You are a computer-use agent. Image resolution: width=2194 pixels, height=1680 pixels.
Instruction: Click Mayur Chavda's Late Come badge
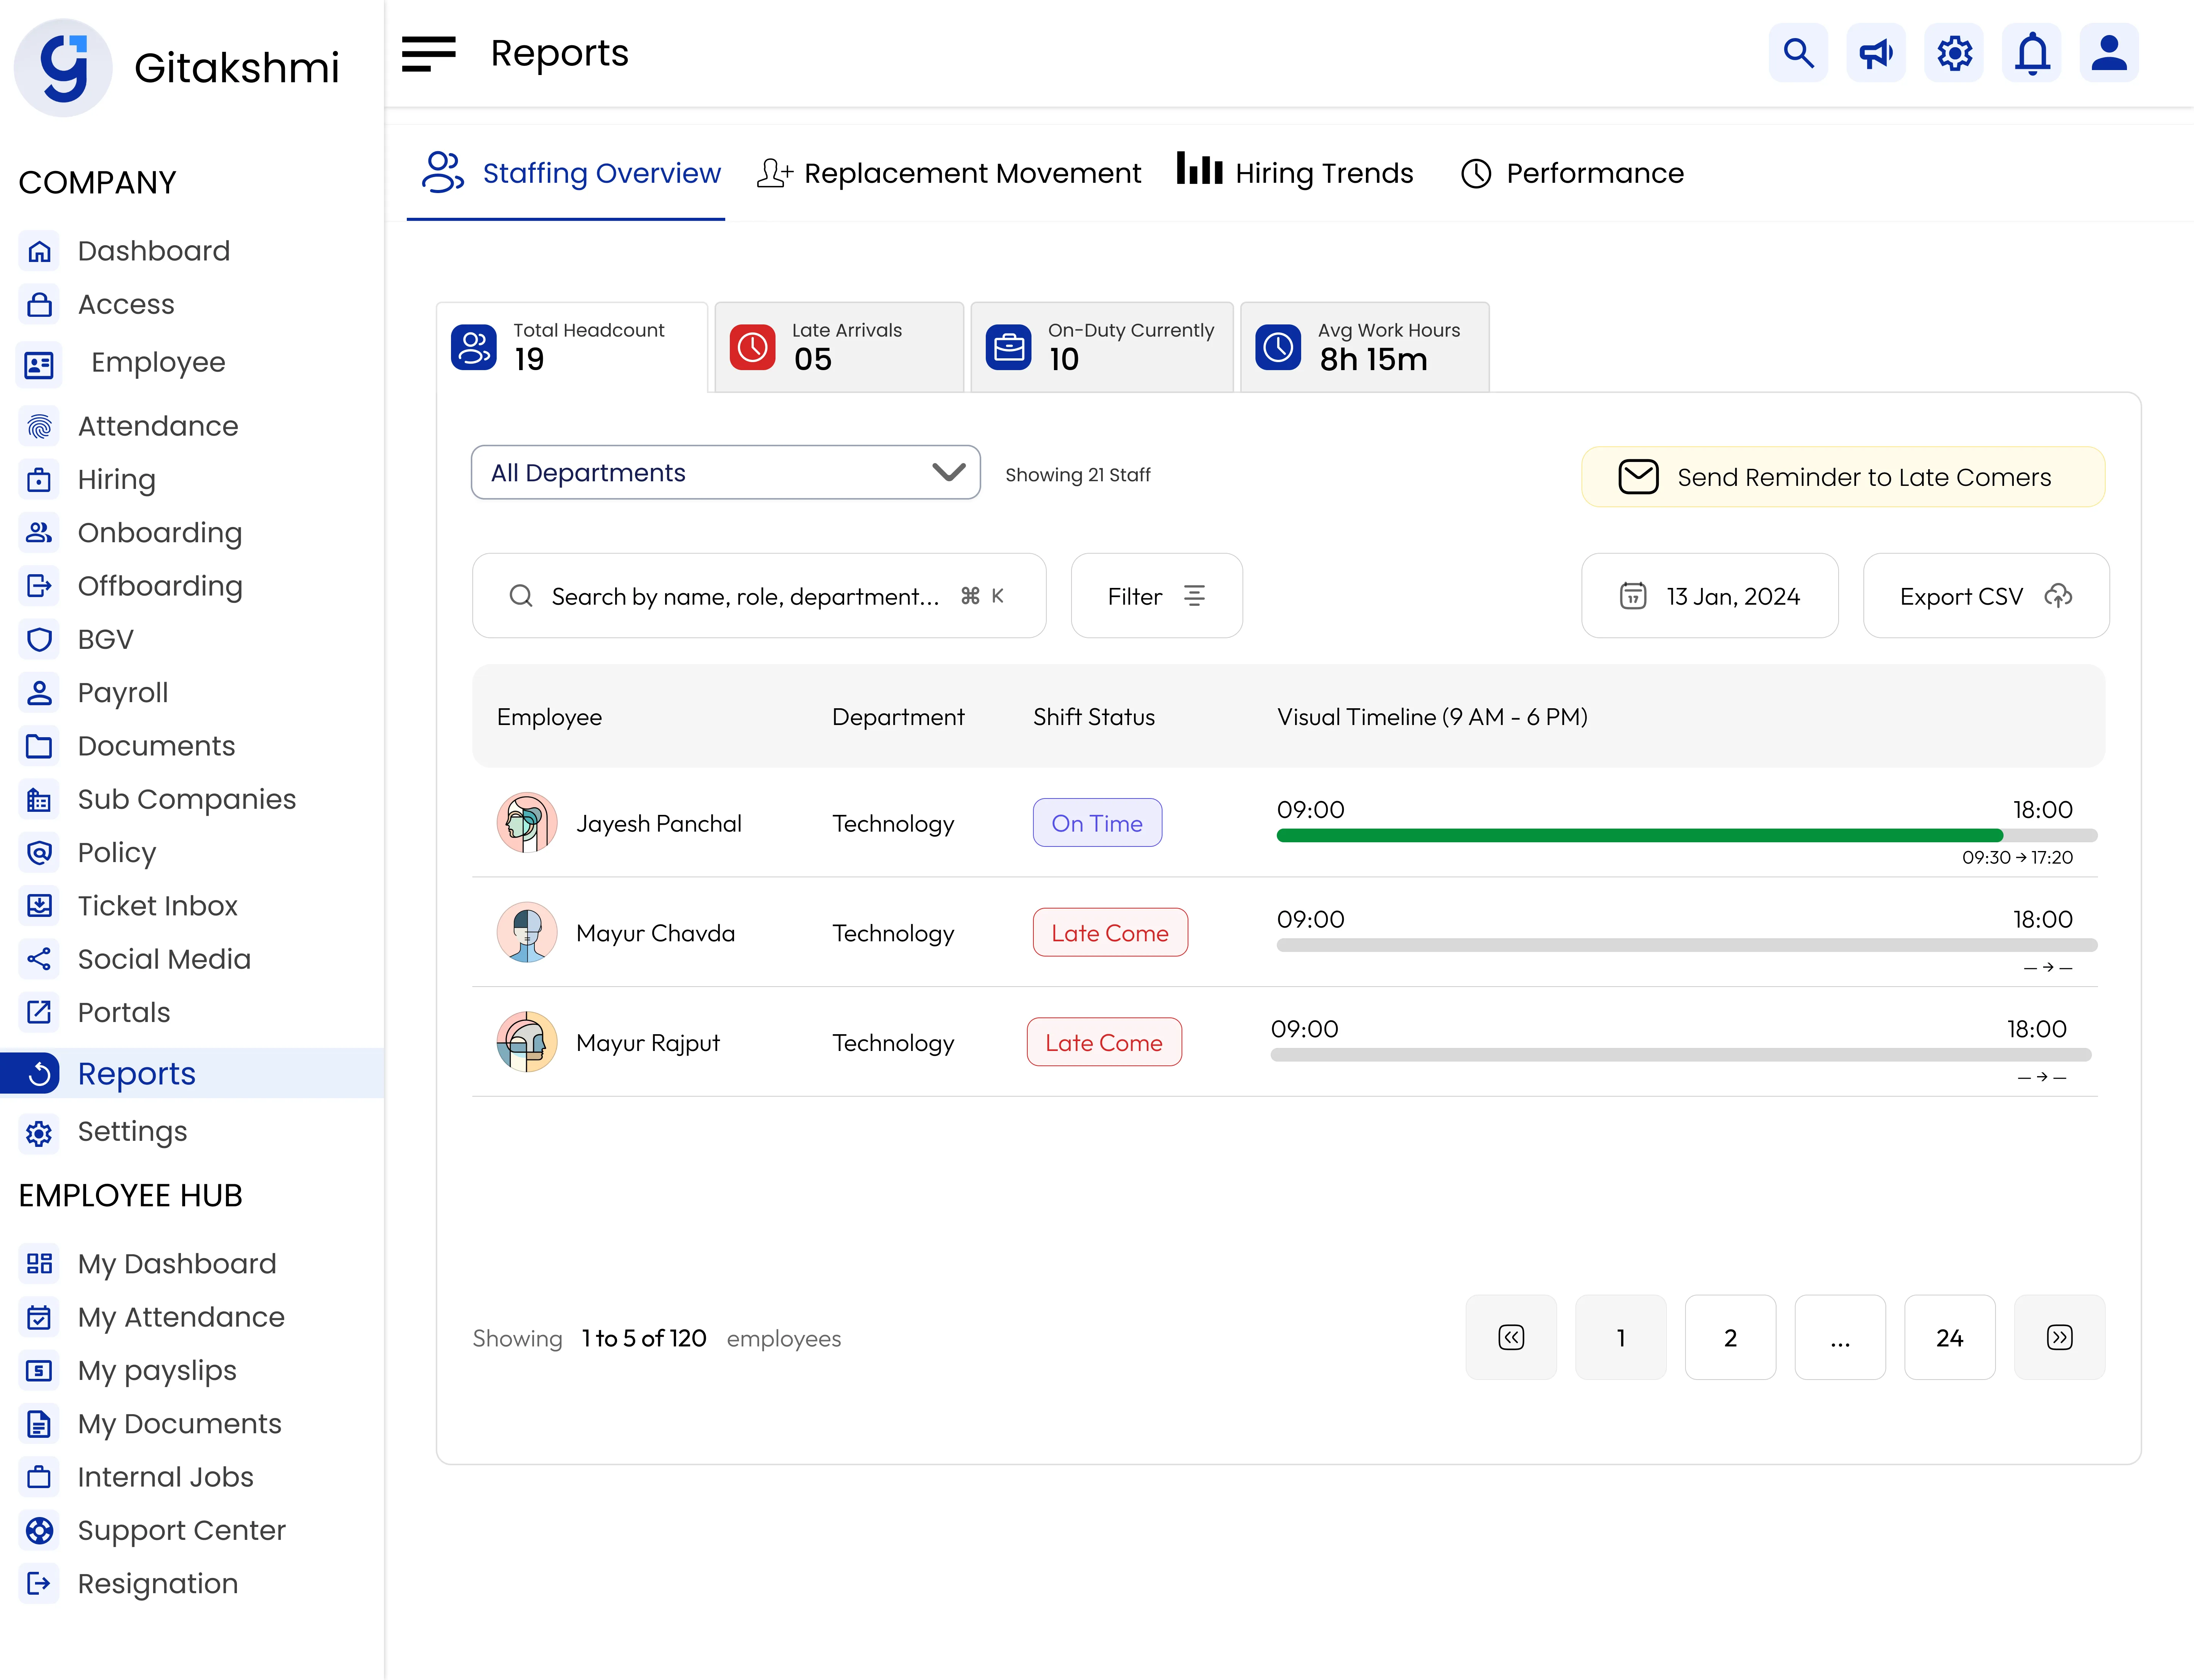pos(1110,933)
